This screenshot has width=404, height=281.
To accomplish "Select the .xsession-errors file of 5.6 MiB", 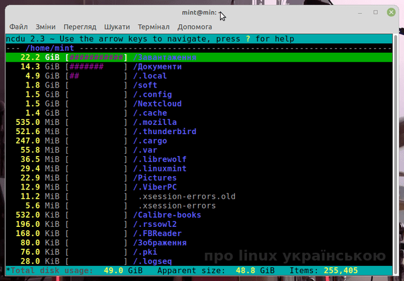I will (x=199, y=206).
